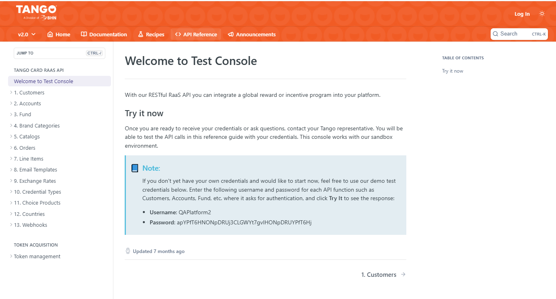
Task: Open Token management sidebar item
Action: [x=37, y=256]
